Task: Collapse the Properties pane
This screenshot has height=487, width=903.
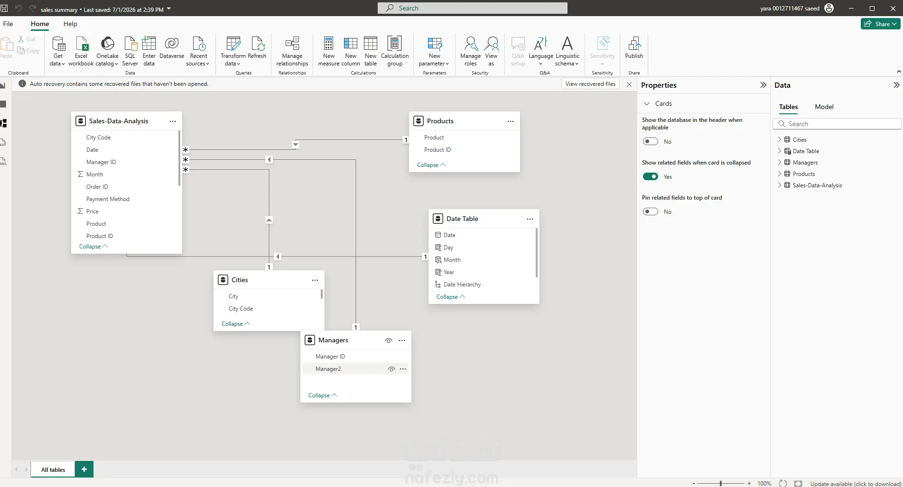Action: pyautogui.click(x=763, y=85)
